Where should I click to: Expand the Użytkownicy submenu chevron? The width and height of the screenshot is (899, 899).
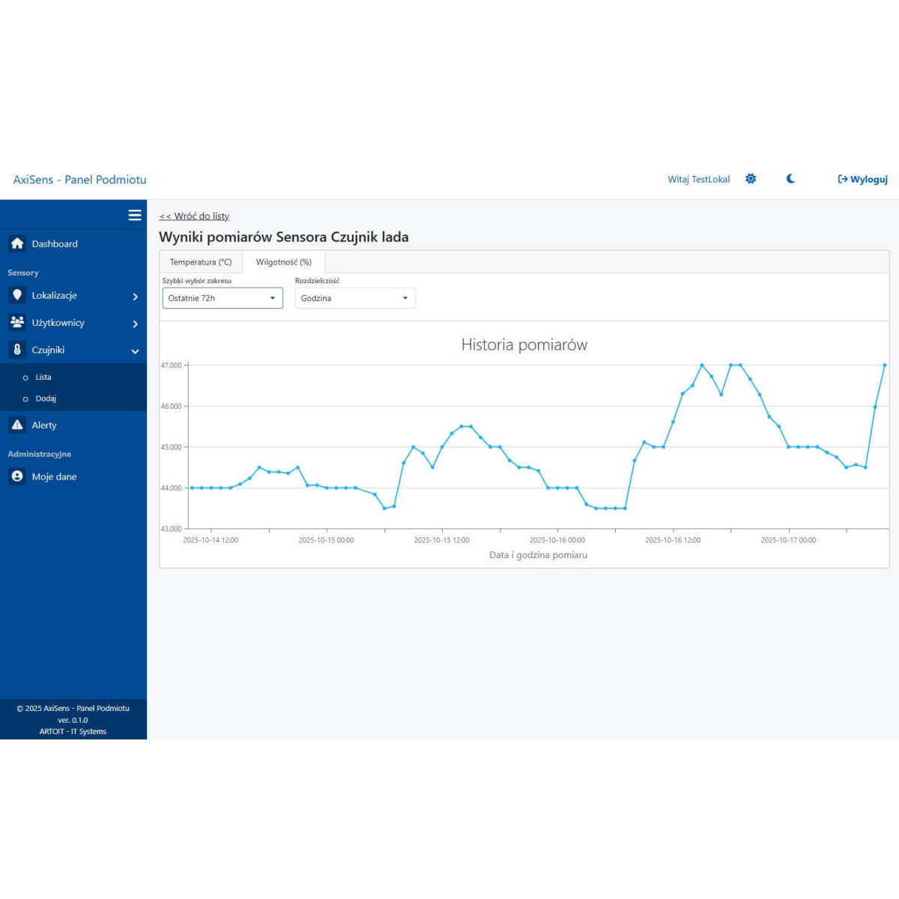tap(135, 324)
